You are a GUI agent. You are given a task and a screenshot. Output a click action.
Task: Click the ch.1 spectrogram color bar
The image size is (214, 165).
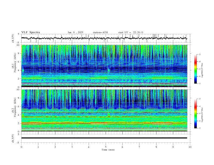pyautogui.click(x=195, y=69)
